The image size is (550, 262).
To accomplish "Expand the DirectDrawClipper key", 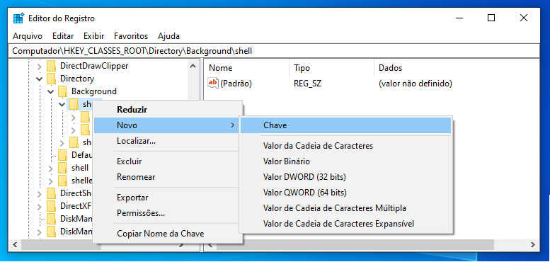I will click(x=40, y=66).
